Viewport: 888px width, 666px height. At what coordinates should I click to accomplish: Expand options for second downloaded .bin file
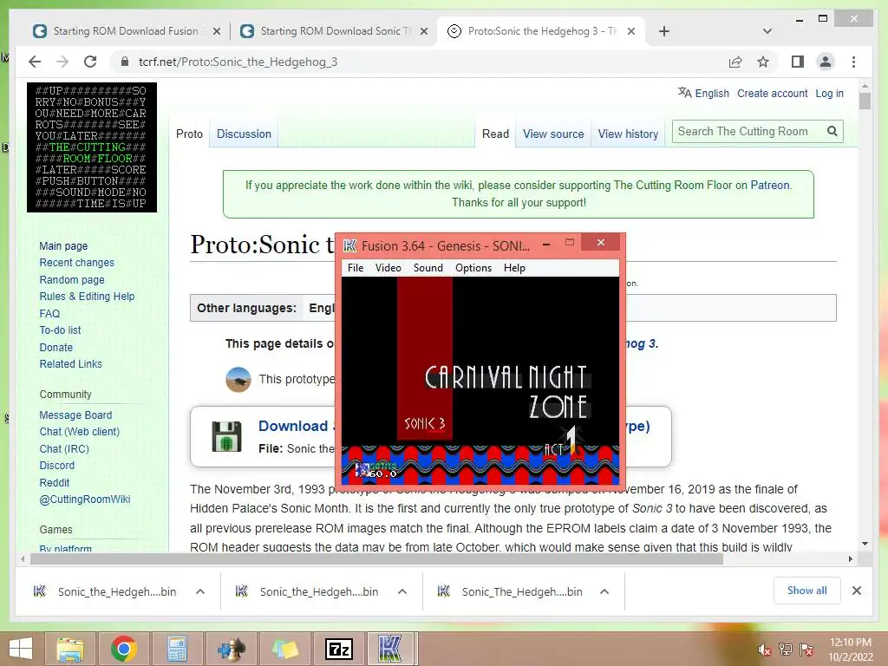402,591
